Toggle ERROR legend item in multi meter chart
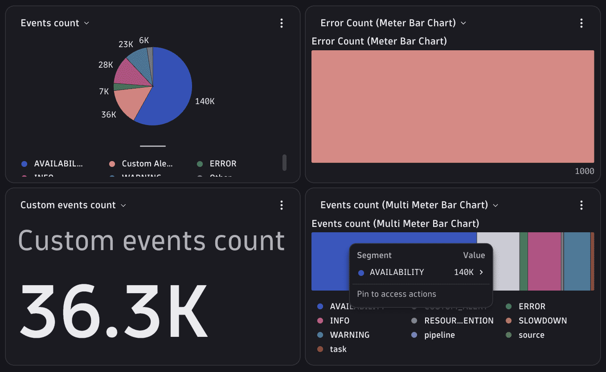Viewport: 606px width, 372px height. [525, 307]
